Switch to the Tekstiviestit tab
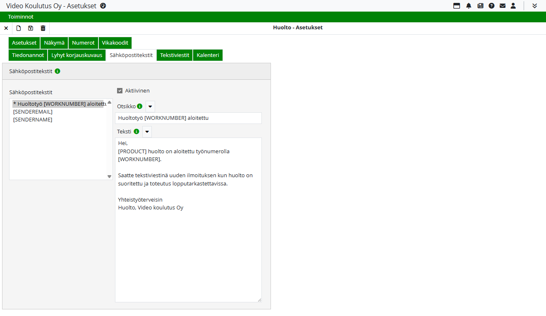 (x=175, y=55)
